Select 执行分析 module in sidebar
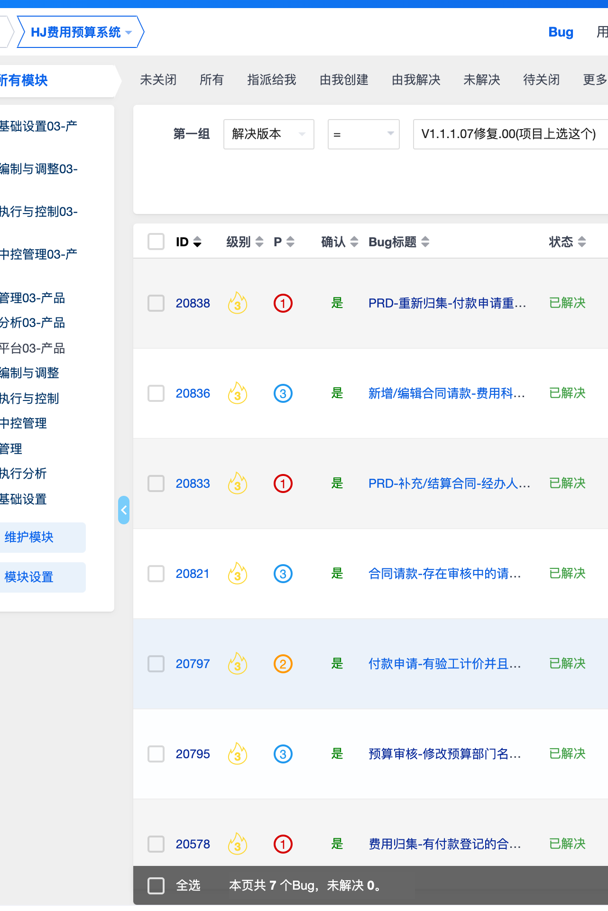 point(23,474)
